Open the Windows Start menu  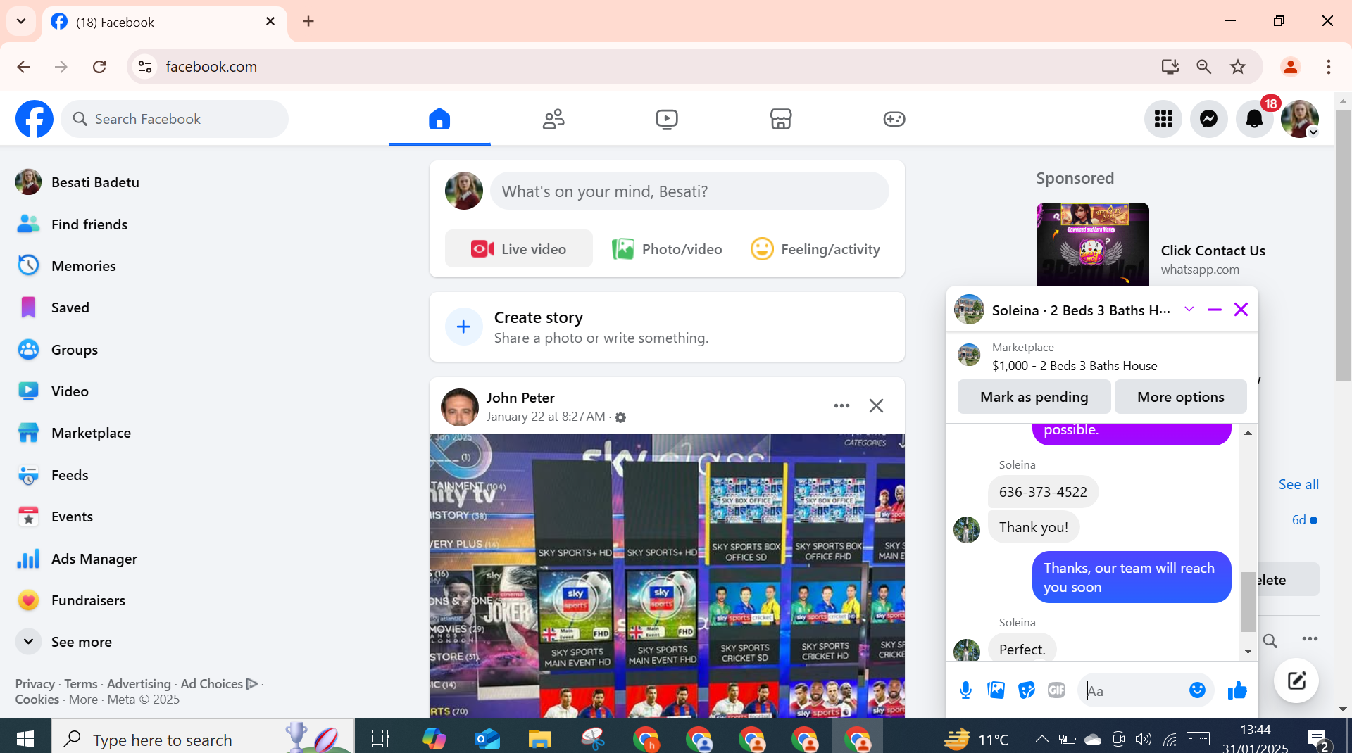pyautogui.click(x=25, y=739)
